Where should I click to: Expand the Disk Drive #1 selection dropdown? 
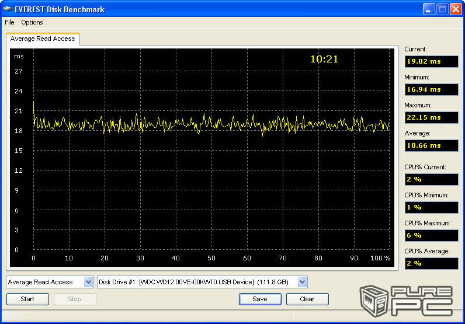coord(302,282)
